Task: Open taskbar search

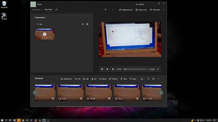Action: (6, 120)
